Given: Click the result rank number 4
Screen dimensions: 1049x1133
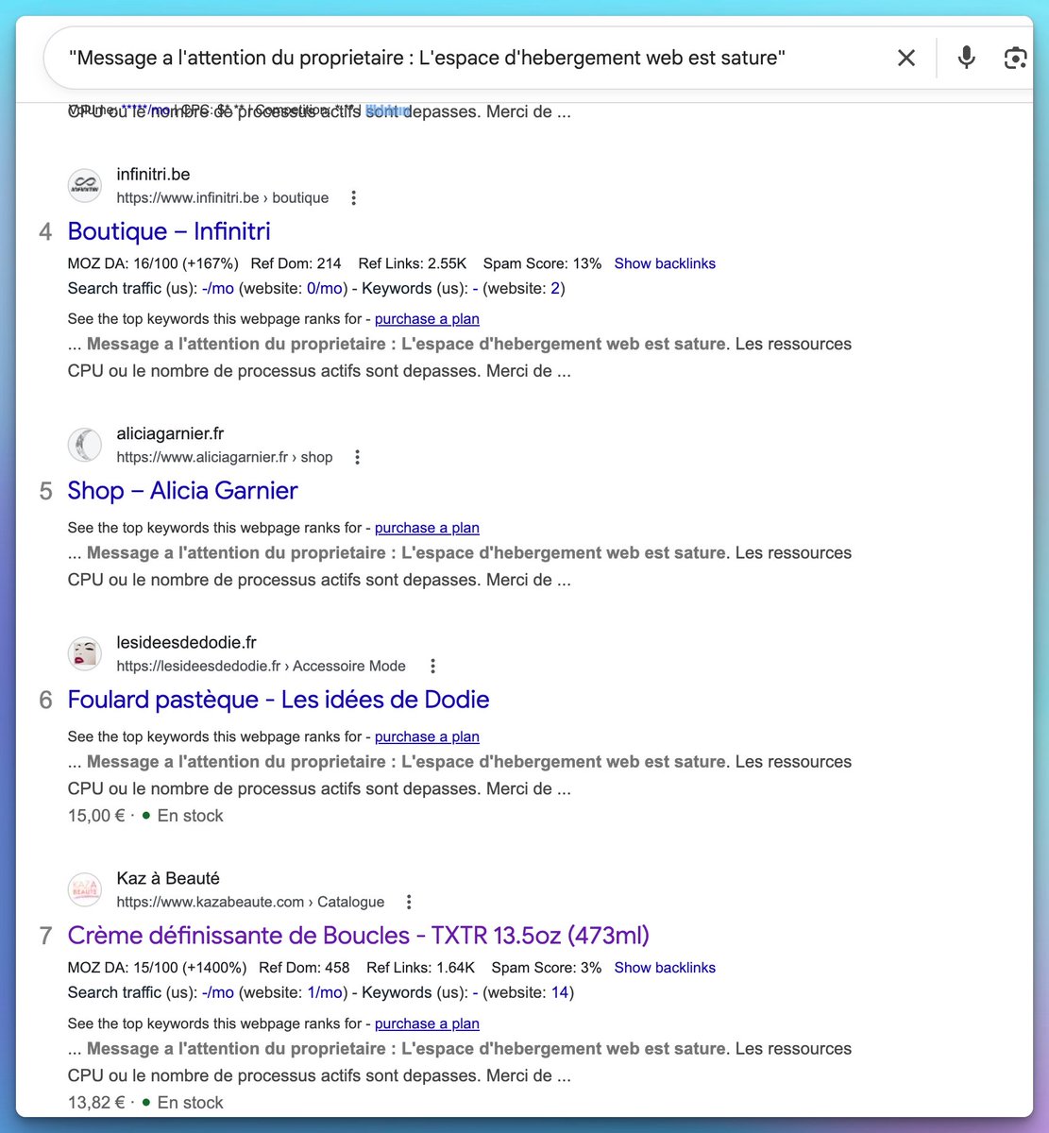Looking at the screenshot, I should tap(45, 232).
